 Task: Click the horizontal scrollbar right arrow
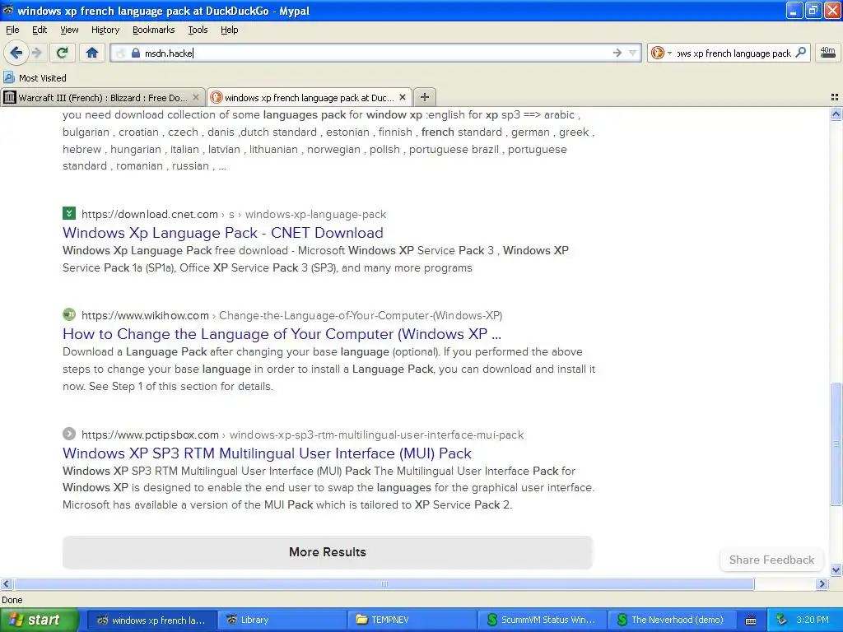click(x=822, y=583)
